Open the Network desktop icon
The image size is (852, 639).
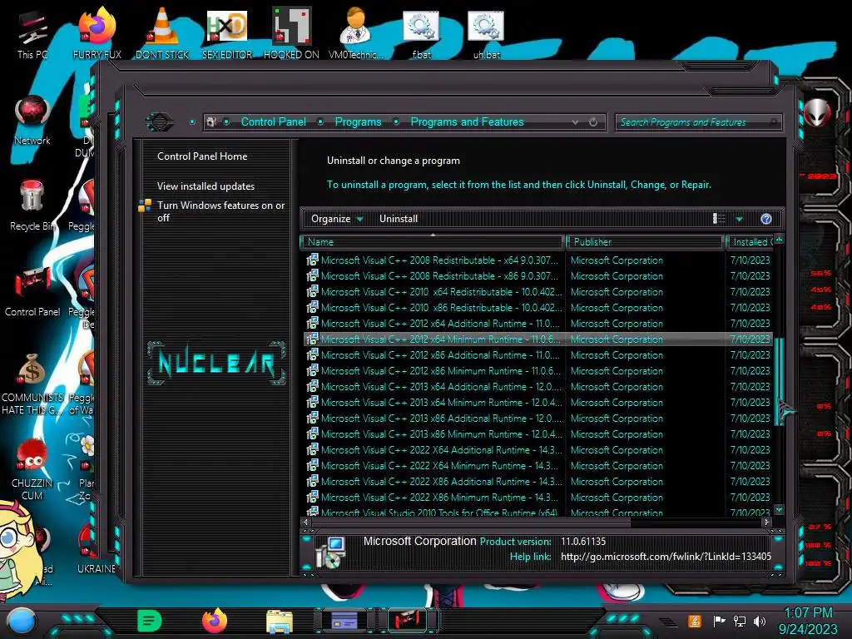(32, 121)
